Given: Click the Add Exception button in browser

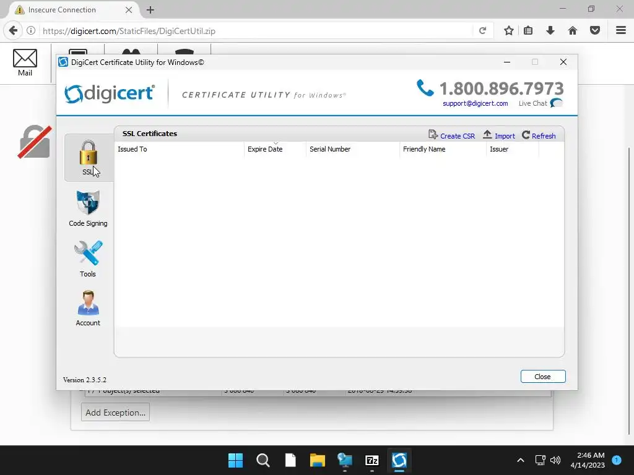Looking at the screenshot, I should pos(115,412).
